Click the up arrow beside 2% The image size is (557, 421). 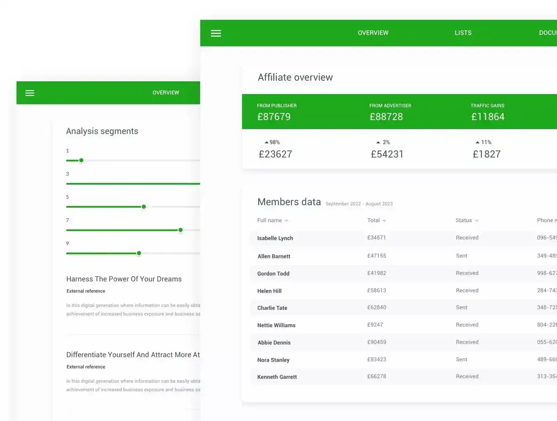coord(378,142)
